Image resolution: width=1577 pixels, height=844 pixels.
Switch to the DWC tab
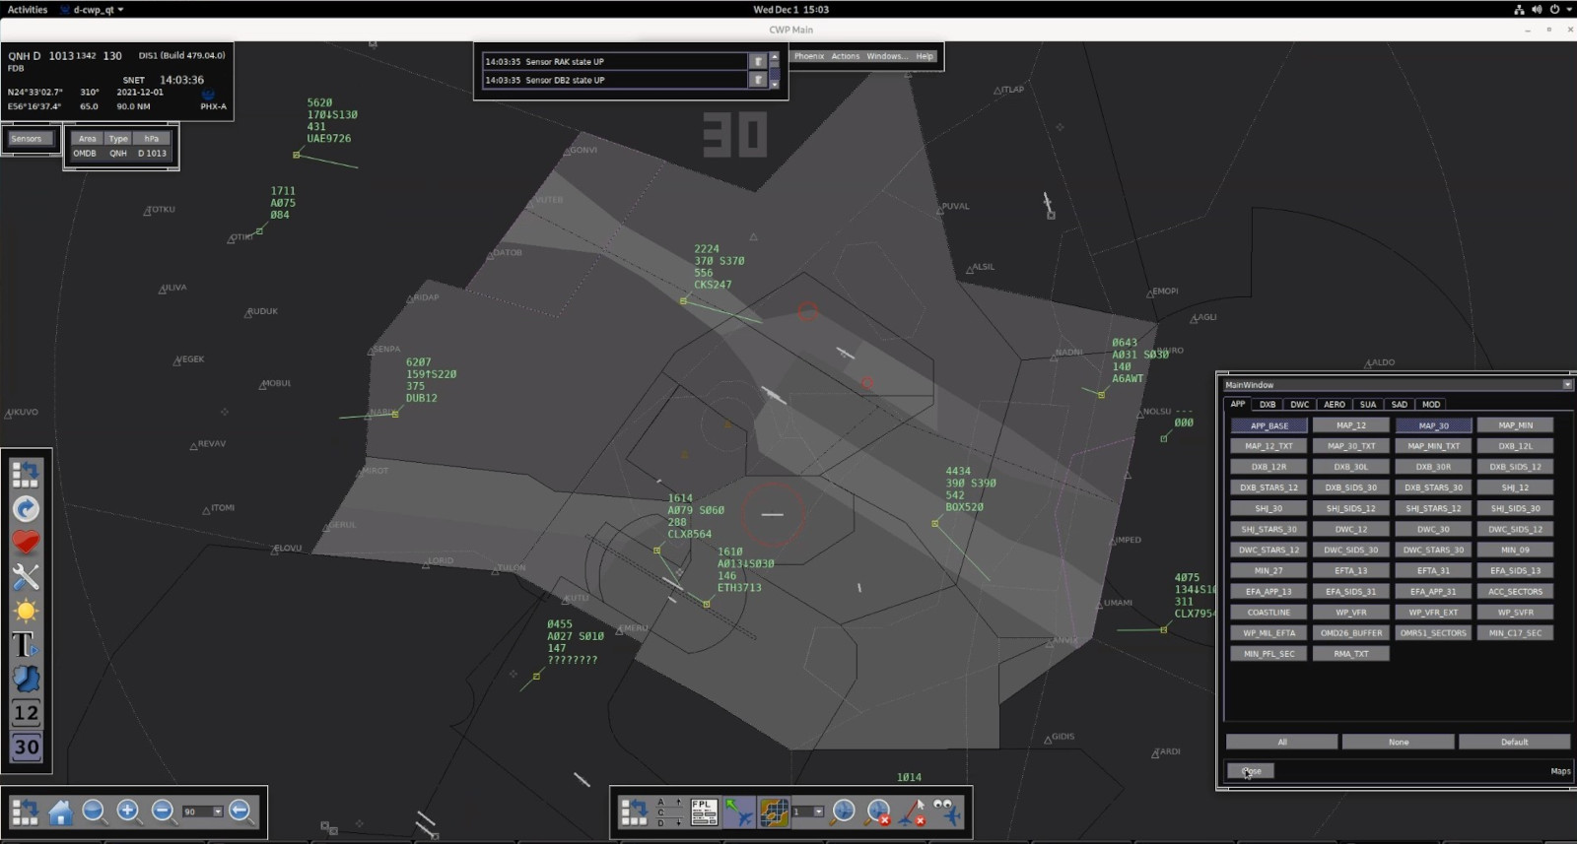tap(1300, 405)
